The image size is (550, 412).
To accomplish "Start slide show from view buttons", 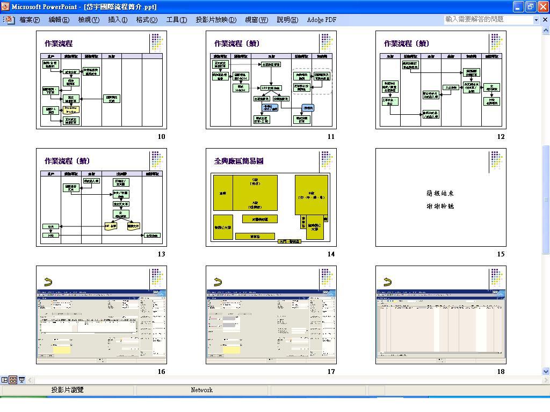I will pyautogui.click(x=22, y=380).
